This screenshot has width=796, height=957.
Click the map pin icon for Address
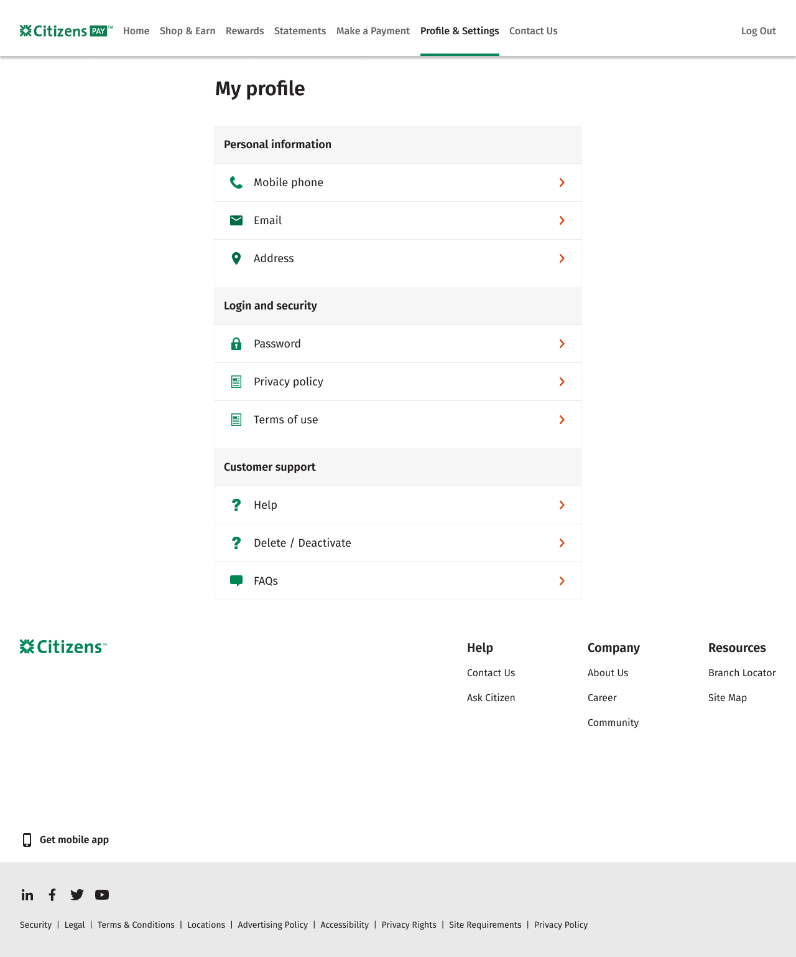click(236, 258)
